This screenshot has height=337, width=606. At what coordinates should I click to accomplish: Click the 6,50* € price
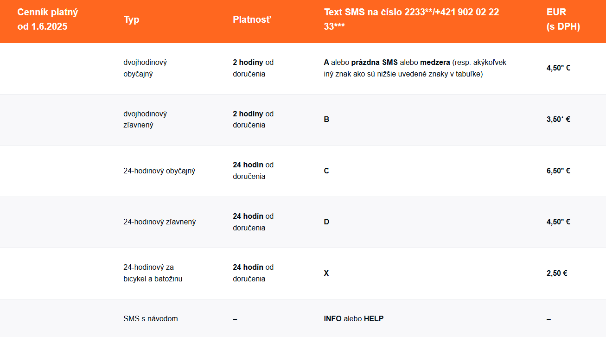click(558, 171)
